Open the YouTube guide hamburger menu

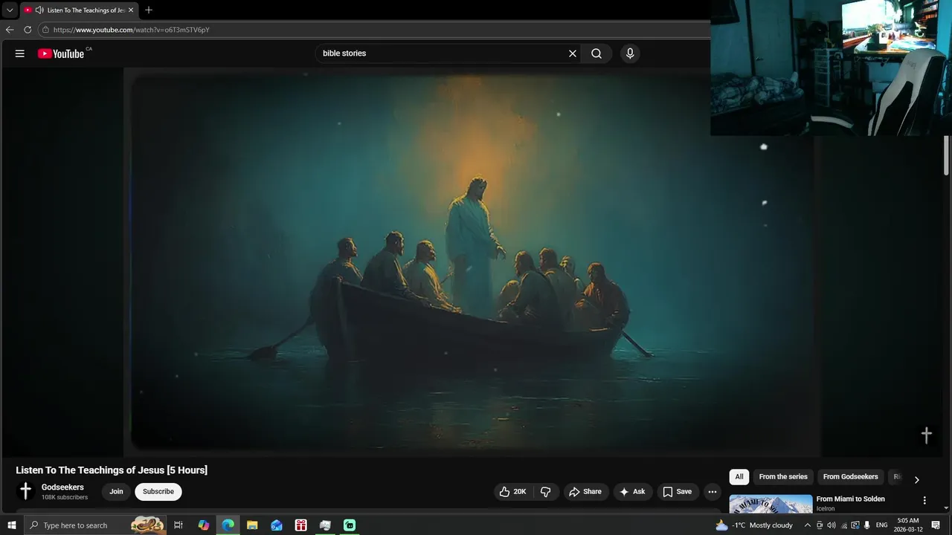click(x=20, y=53)
